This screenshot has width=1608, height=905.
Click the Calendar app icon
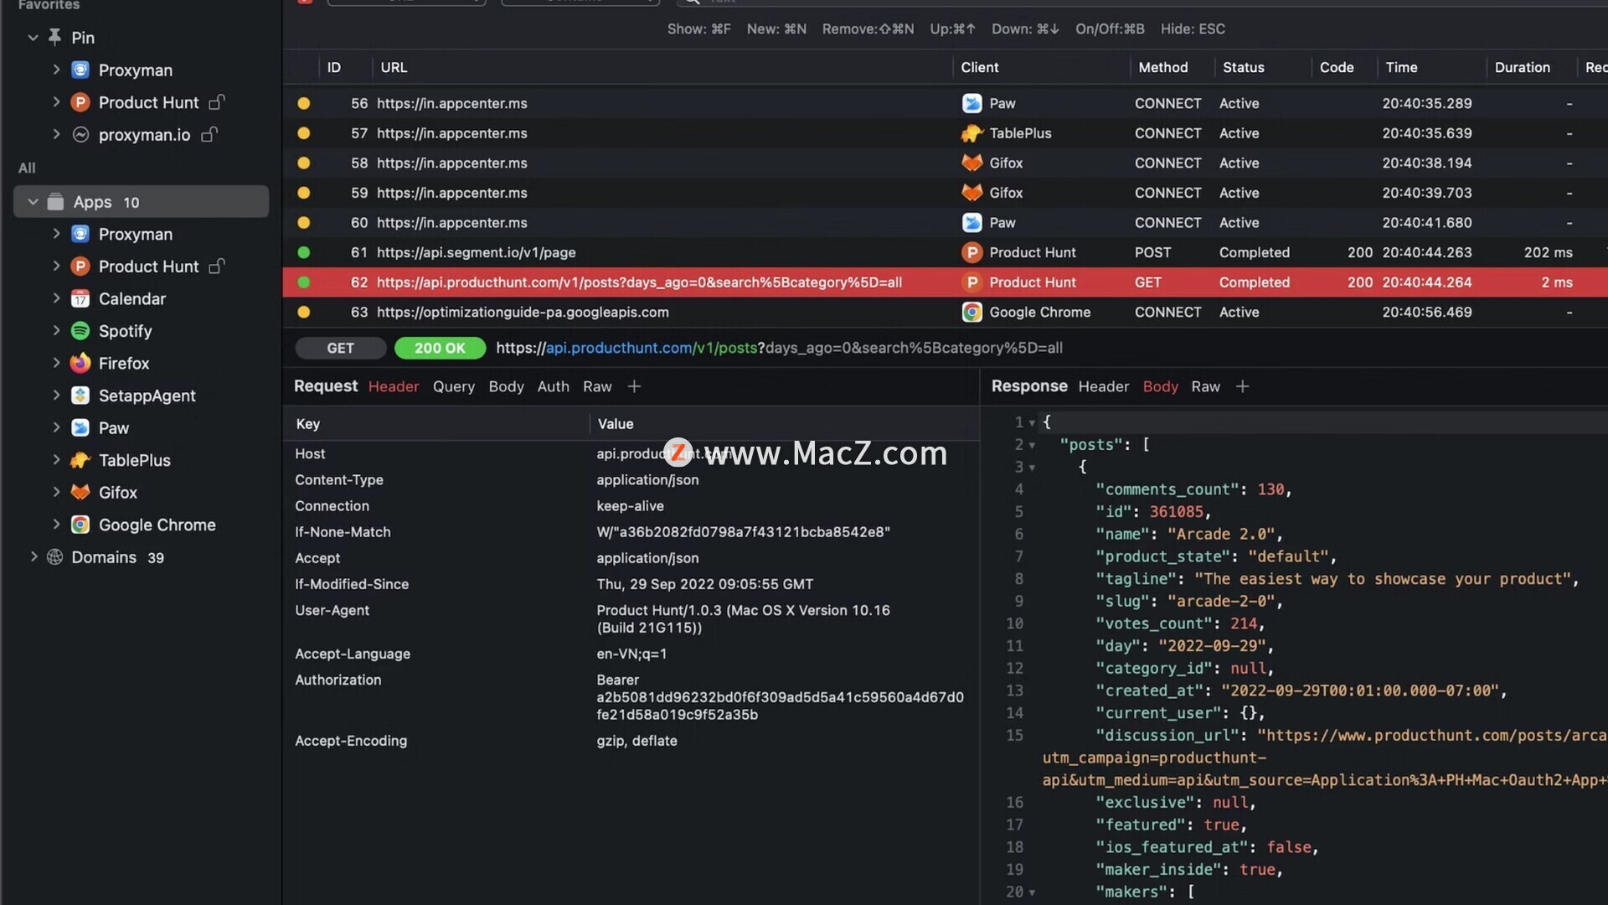(x=80, y=299)
